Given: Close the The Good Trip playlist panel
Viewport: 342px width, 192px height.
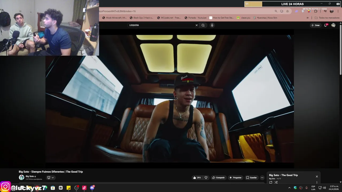Looking at the screenshot, I should click(x=317, y=177).
